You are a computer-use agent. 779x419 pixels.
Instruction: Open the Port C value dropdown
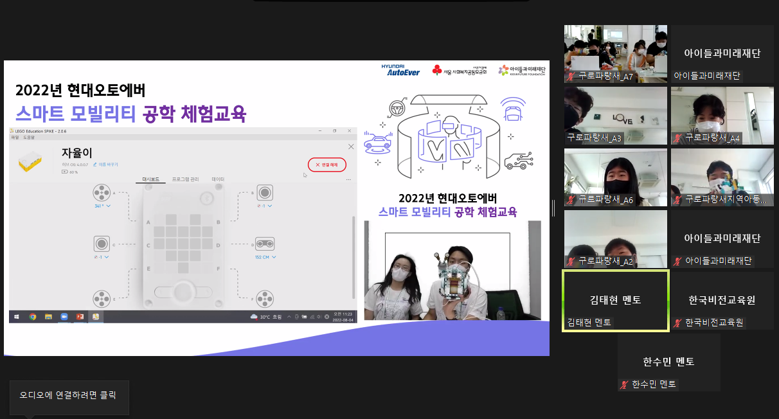click(x=102, y=257)
